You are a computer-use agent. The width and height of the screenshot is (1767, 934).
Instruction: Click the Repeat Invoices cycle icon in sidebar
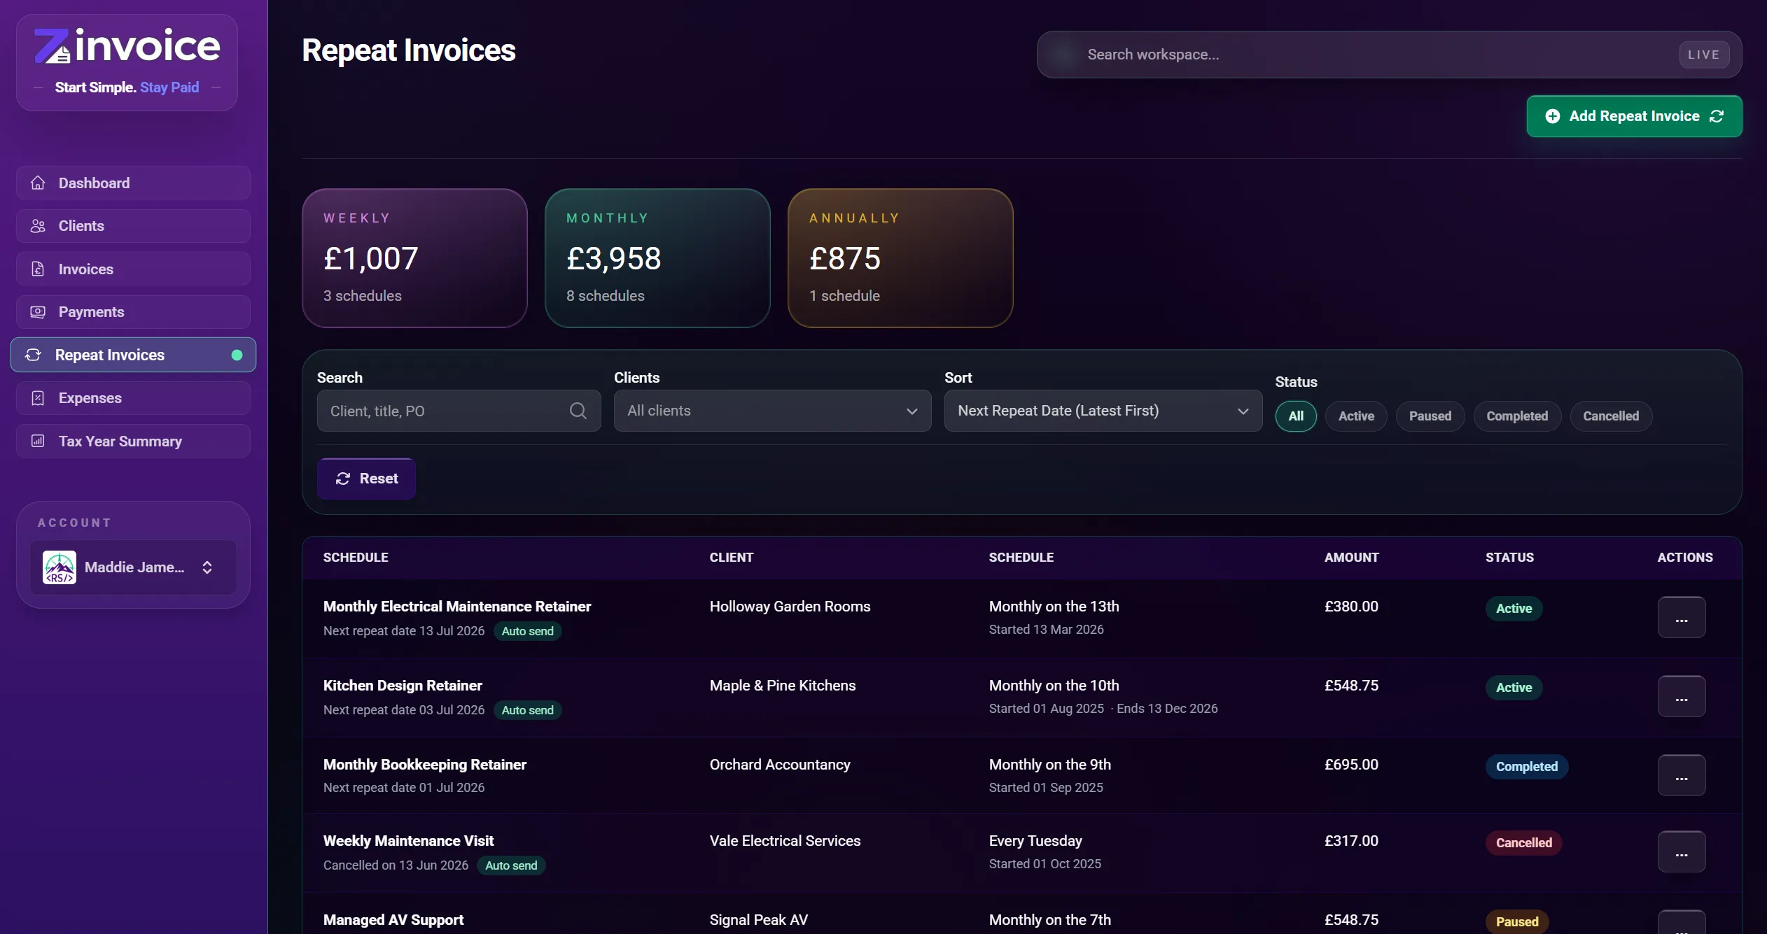(33, 355)
